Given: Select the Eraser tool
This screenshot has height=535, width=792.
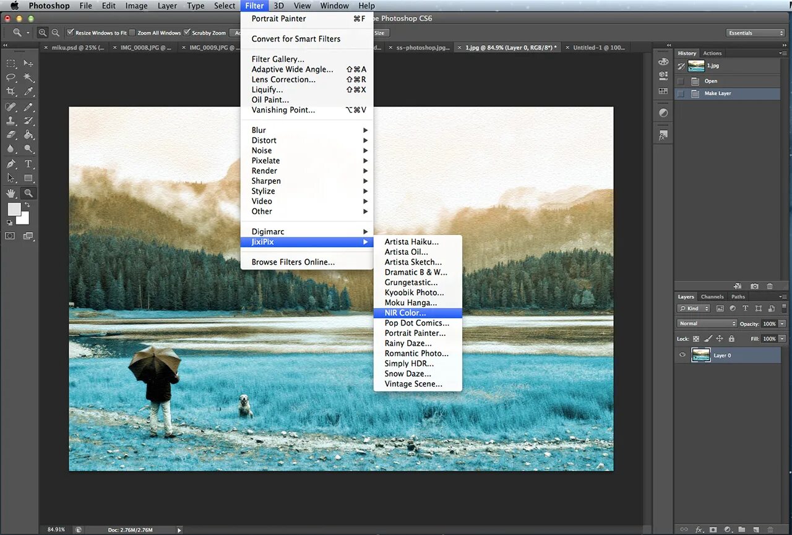Looking at the screenshot, I should pyautogui.click(x=11, y=135).
